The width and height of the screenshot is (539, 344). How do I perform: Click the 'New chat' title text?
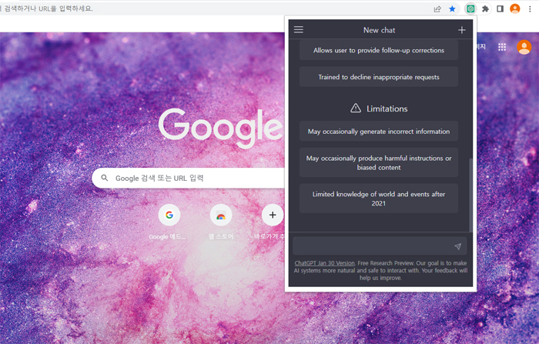(379, 30)
